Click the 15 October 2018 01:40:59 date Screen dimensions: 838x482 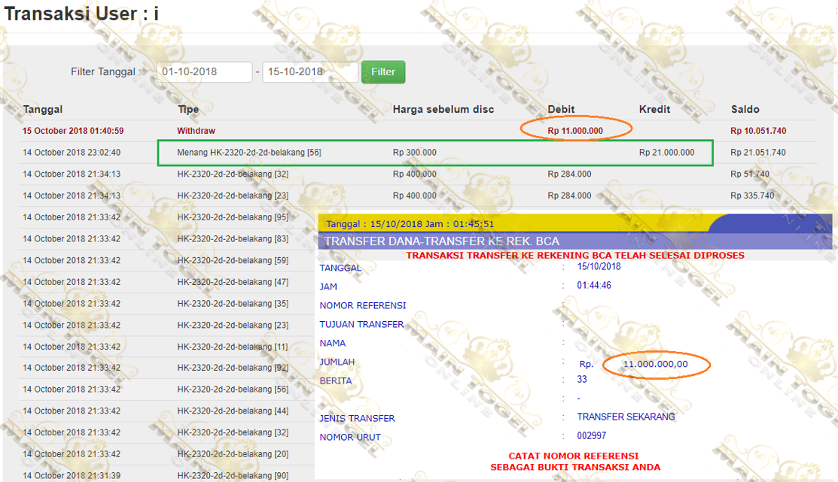pyautogui.click(x=73, y=131)
